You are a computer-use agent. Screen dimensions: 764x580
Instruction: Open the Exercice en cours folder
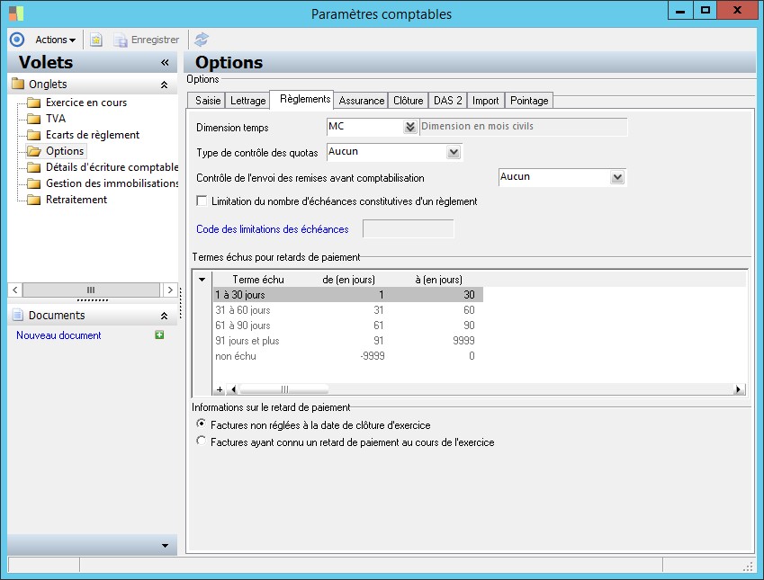pyautogui.click(x=85, y=103)
